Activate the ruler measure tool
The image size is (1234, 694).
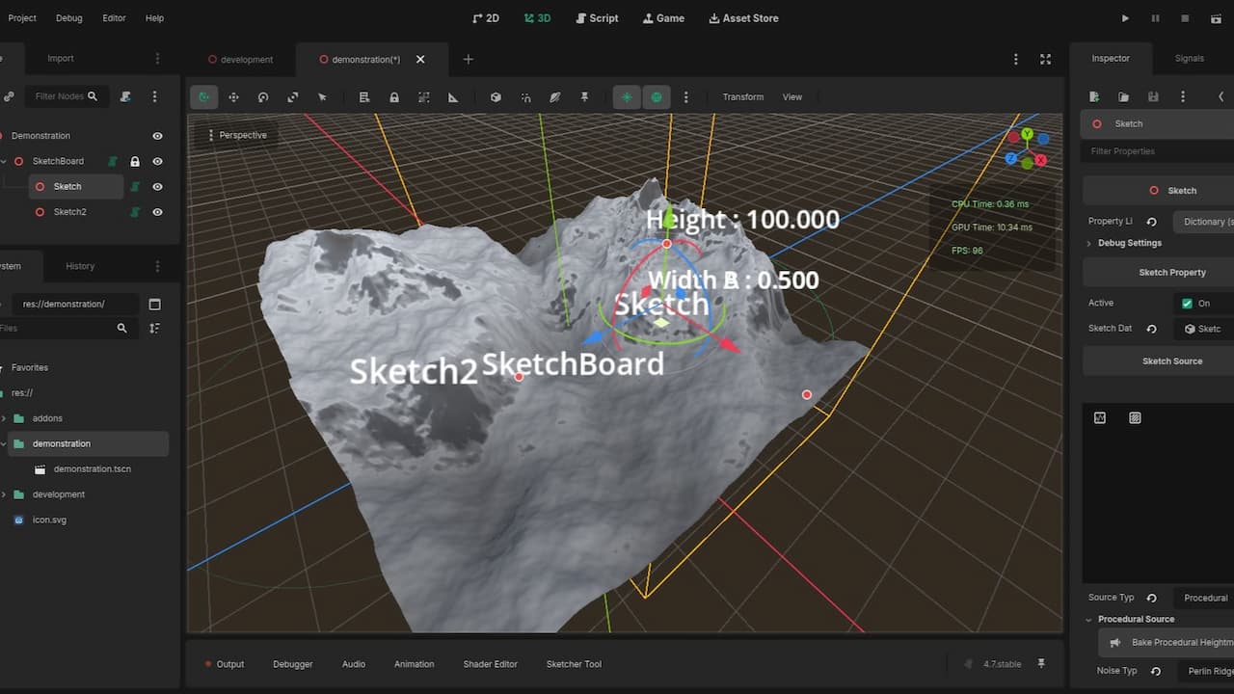pyautogui.click(x=453, y=97)
